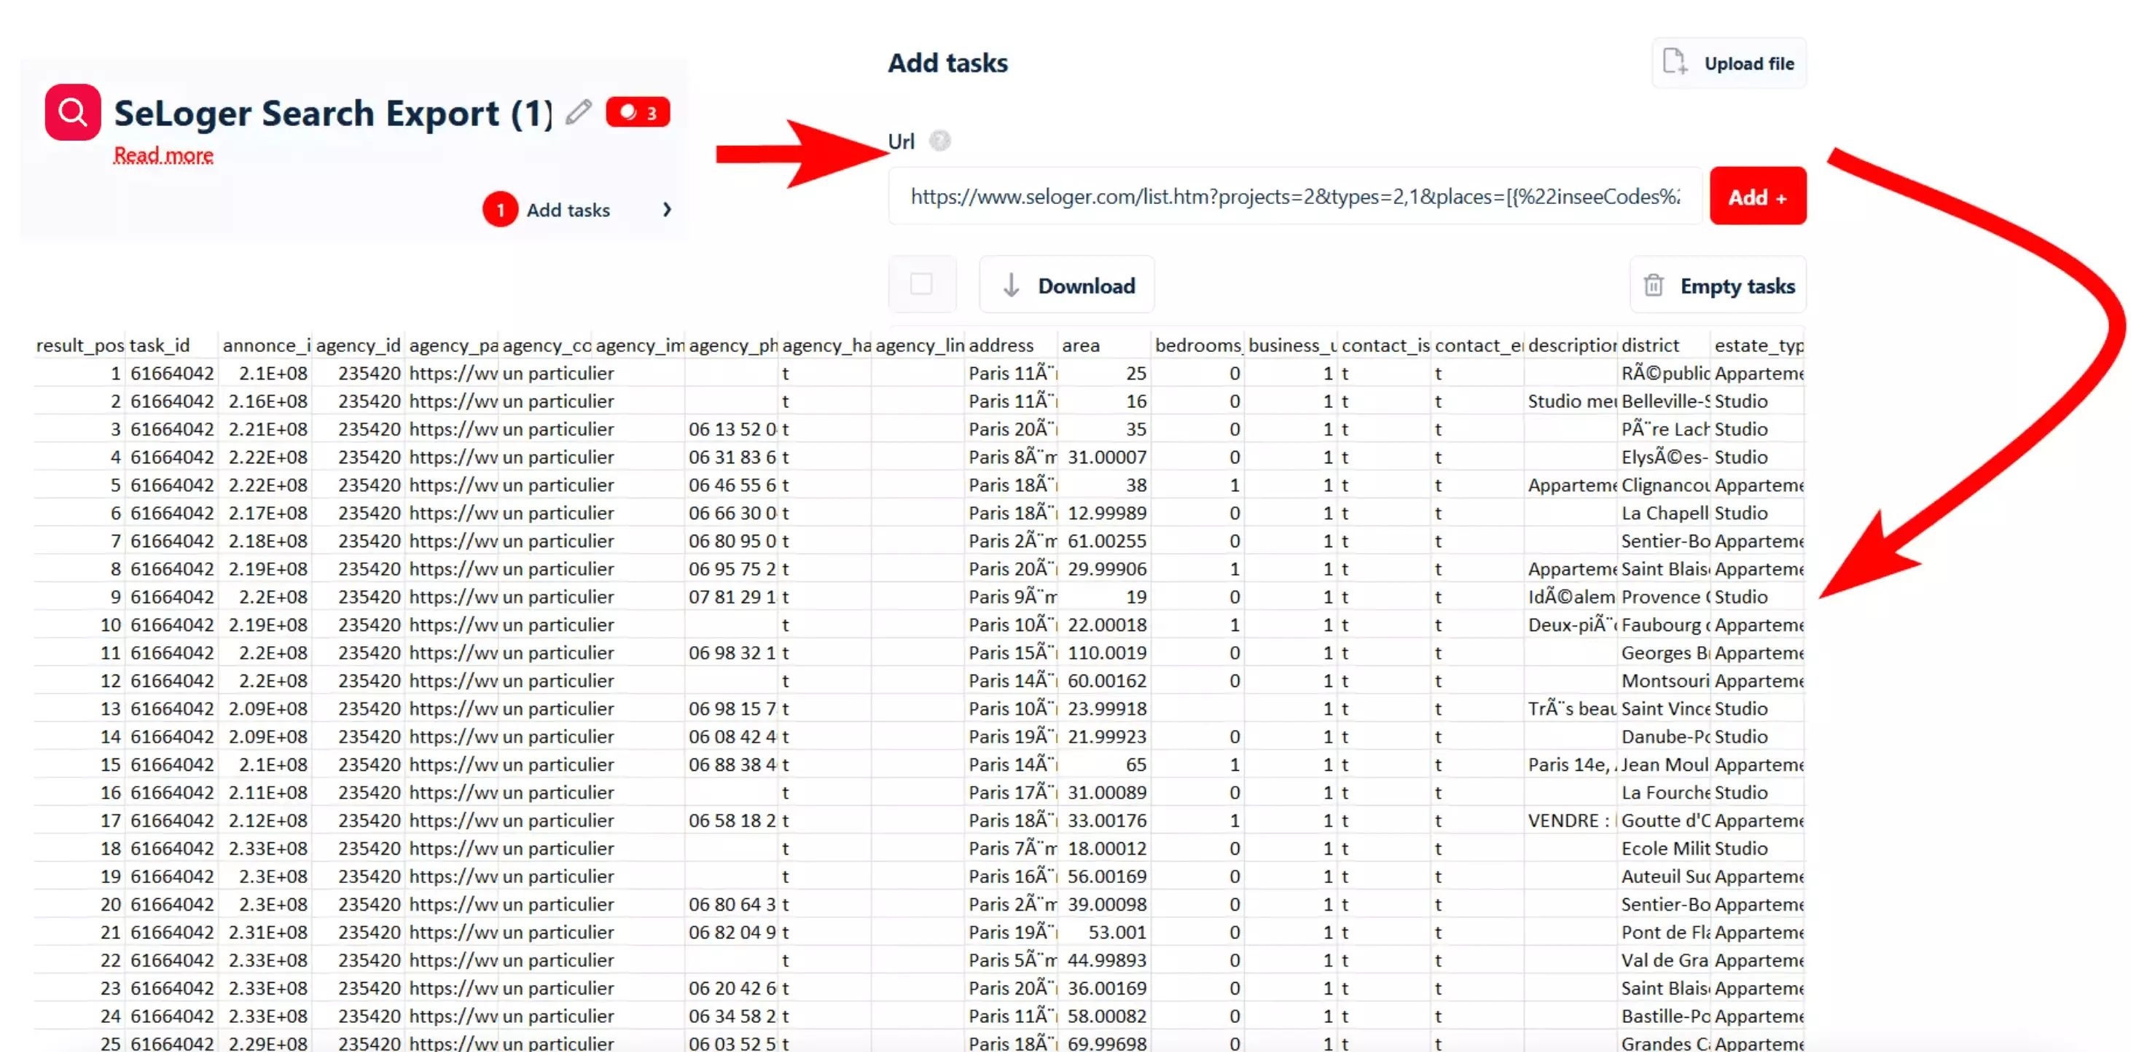The height and width of the screenshot is (1052, 2131).
Task: Open the Add tasks step
Action: (x=568, y=210)
